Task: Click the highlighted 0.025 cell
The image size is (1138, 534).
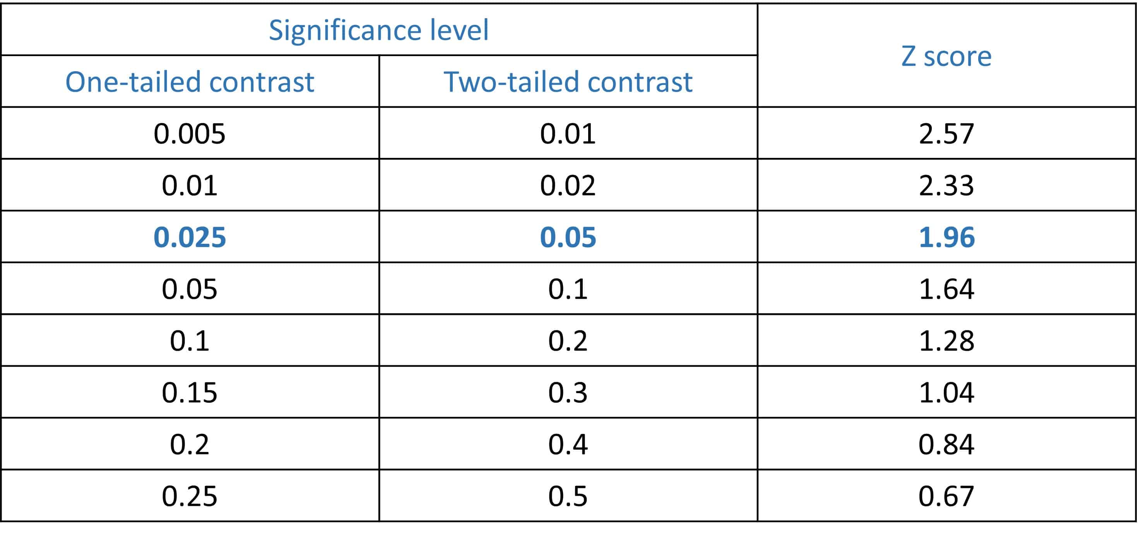Action: coord(190,237)
